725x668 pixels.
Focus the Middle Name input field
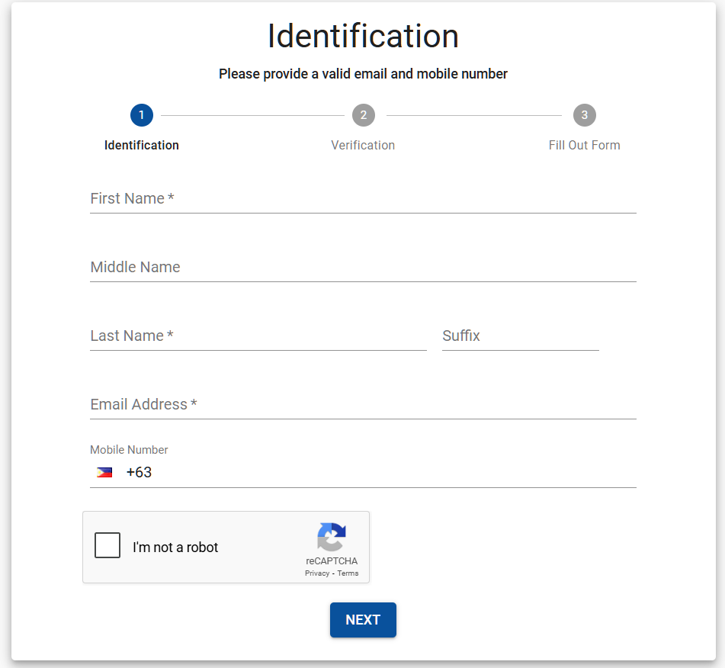pyautogui.click(x=363, y=268)
